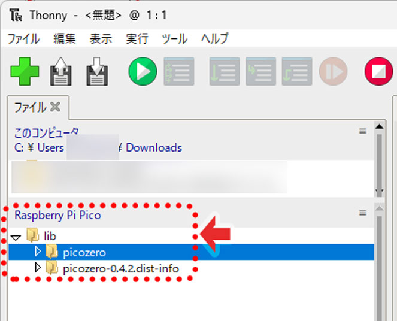
Task: Open the 編集 menu
Action: click(65, 39)
